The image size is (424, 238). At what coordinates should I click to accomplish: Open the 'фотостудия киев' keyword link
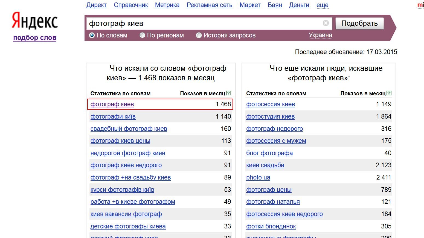(x=270, y=117)
